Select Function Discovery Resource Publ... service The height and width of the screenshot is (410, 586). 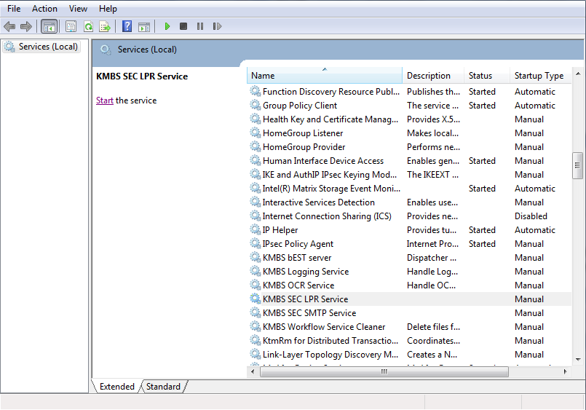coord(410,91)
